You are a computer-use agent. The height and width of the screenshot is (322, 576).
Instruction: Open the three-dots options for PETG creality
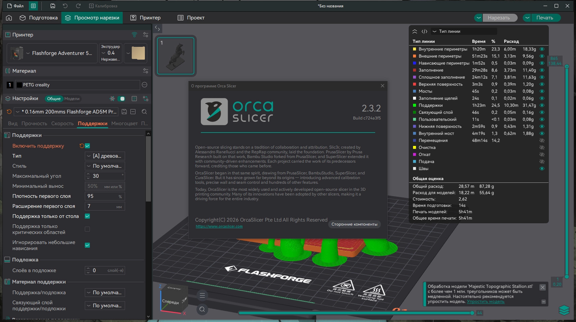click(x=145, y=85)
